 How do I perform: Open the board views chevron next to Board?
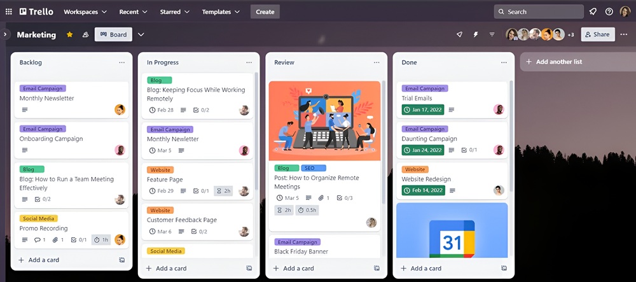[x=141, y=34]
